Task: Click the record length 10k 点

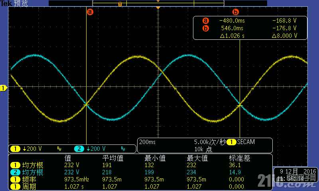Action: point(203,149)
